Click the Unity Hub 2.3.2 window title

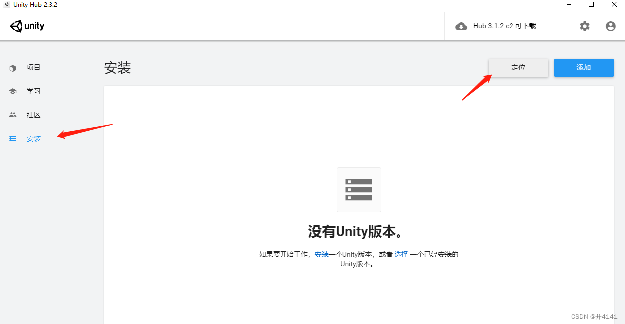pyautogui.click(x=35, y=4)
